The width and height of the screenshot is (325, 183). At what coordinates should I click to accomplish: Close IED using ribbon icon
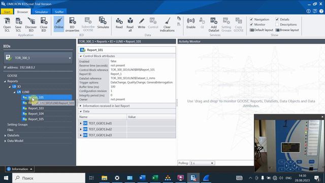pyautogui.click(x=44, y=24)
